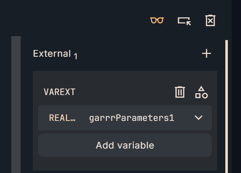Open the REAL… data type field
This screenshot has width=241, height=173.
62,118
